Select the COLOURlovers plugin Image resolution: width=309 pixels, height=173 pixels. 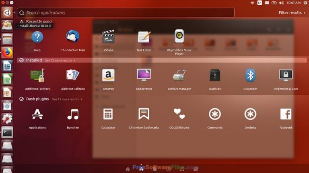pyautogui.click(x=179, y=118)
